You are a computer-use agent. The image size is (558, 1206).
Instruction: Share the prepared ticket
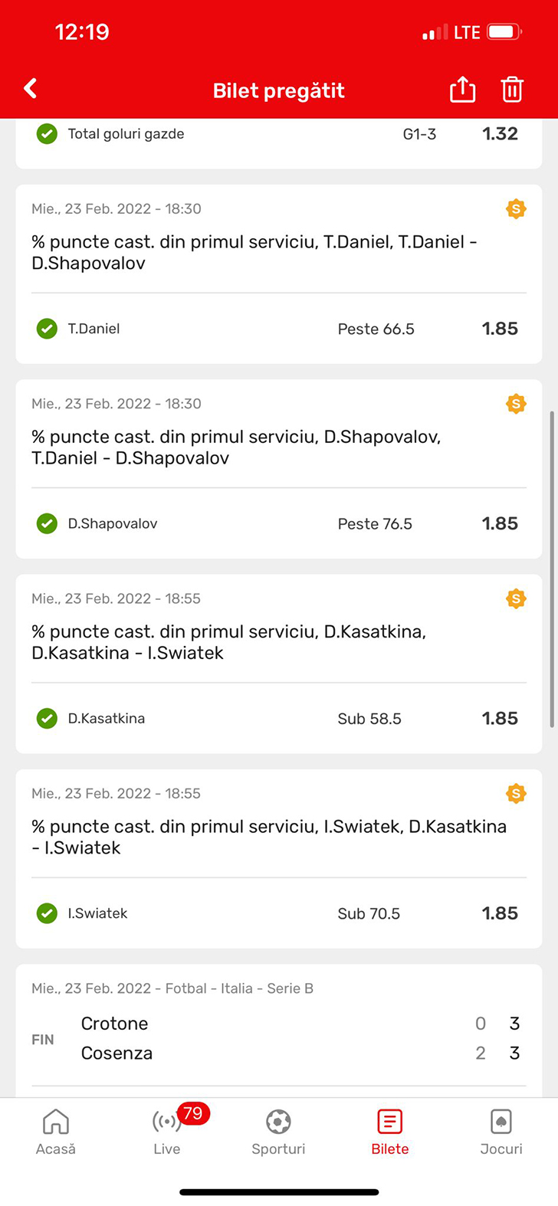click(x=462, y=90)
